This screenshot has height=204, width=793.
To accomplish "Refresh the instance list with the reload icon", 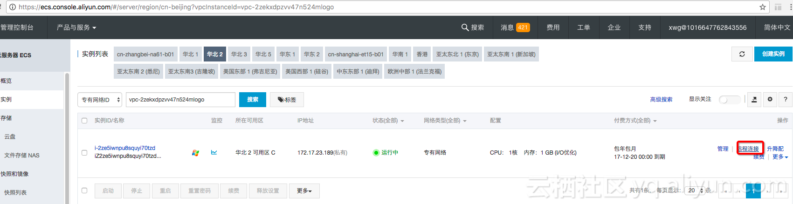I will coord(742,54).
